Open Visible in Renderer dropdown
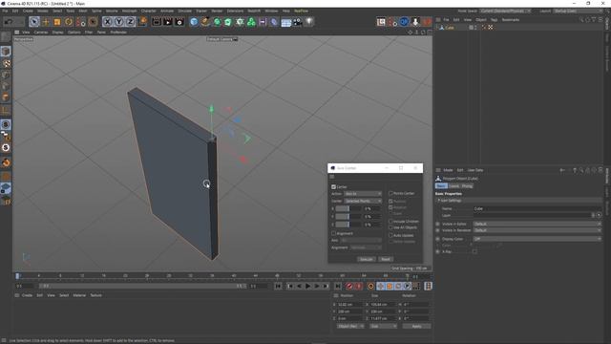The image size is (611, 344). click(x=537, y=230)
